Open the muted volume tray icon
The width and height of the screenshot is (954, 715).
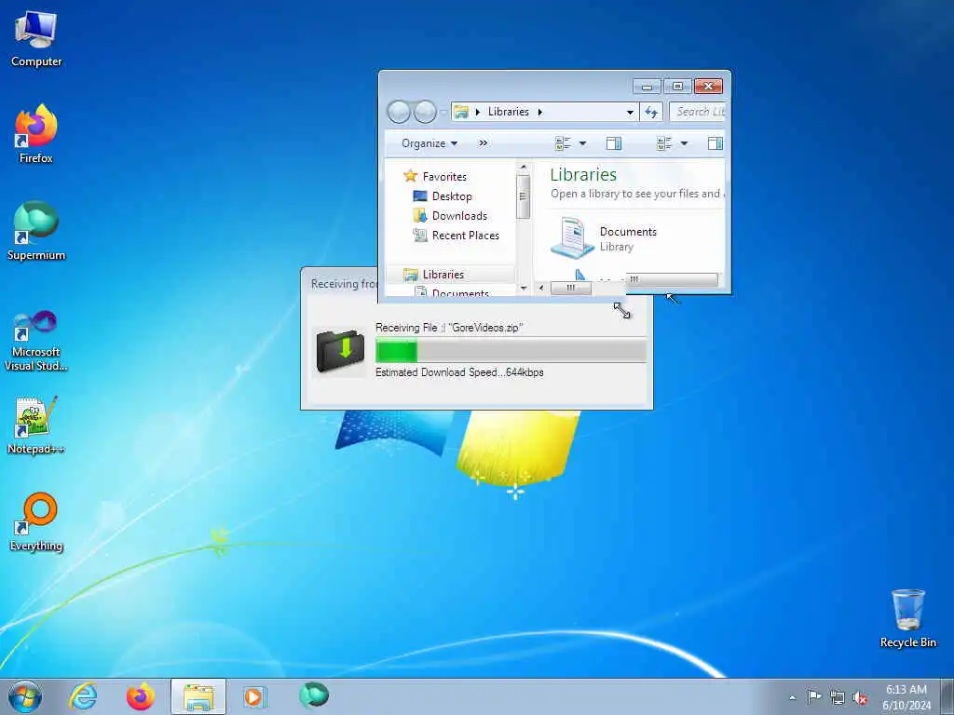(x=860, y=697)
